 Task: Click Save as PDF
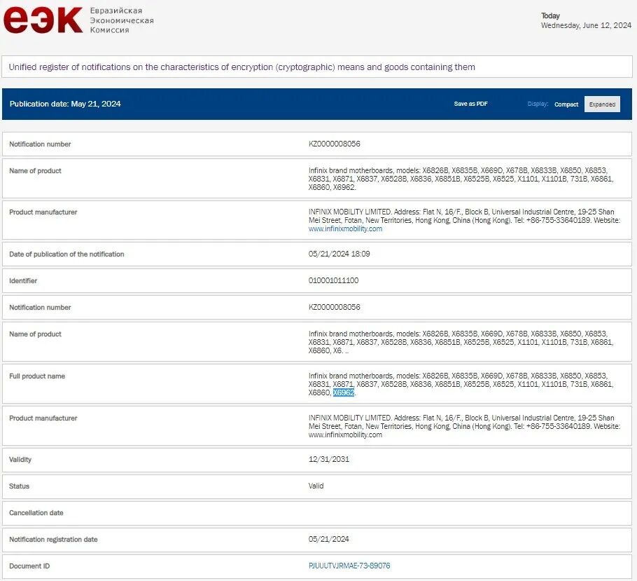tap(470, 104)
